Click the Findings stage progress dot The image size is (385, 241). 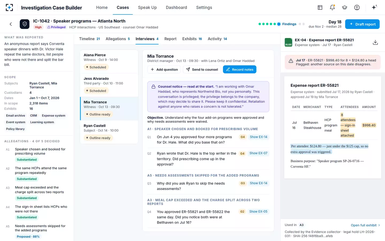279,24
